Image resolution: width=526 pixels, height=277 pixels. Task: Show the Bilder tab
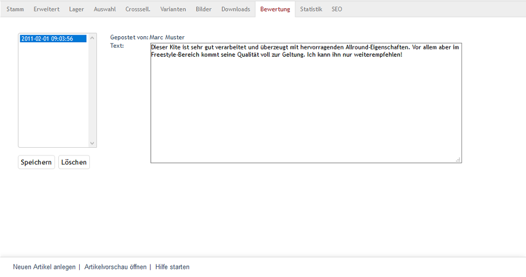[x=203, y=9]
